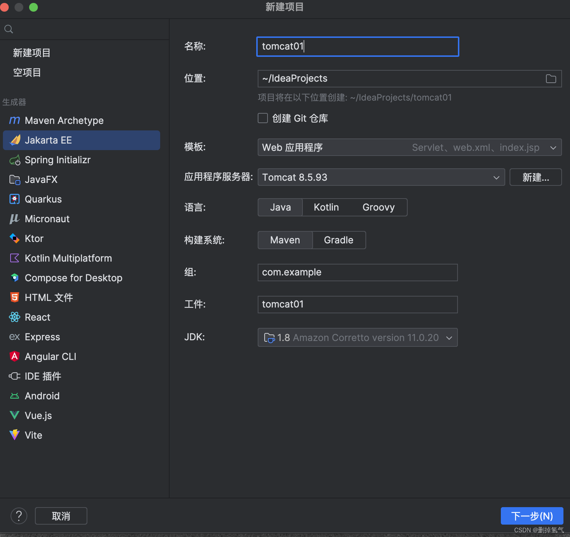Click the IDE plugin plug icon
Screen dimensions: 570x537
[15, 376]
